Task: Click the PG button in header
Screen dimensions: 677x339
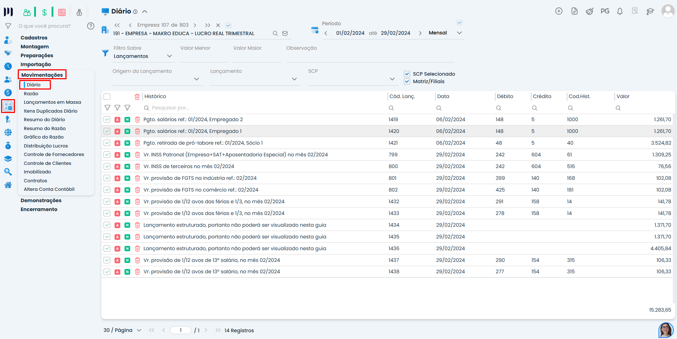Action: pyautogui.click(x=605, y=11)
